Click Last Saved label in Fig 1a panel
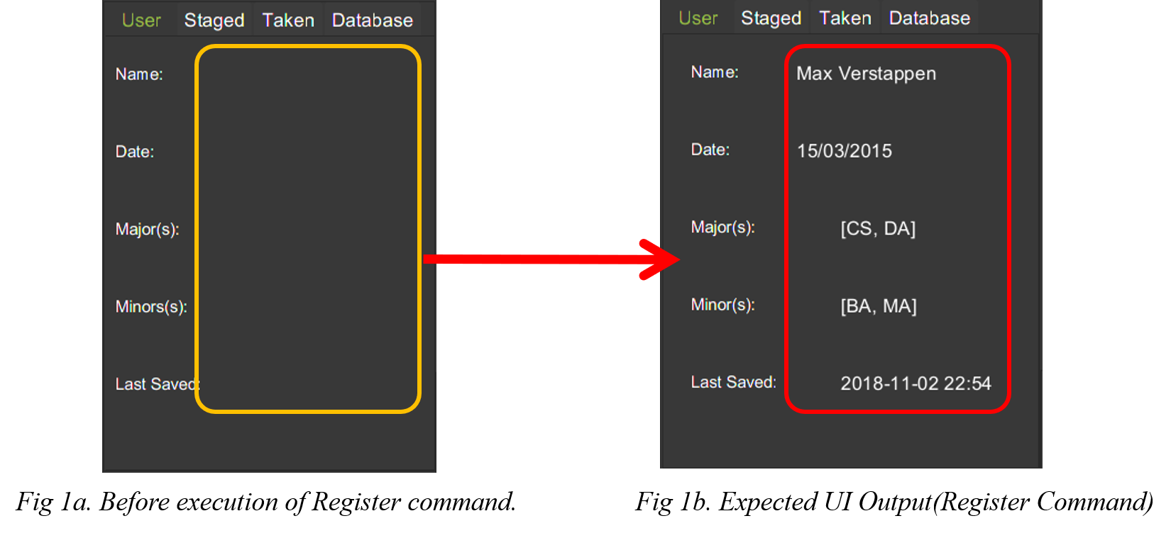 (x=158, y=384)
